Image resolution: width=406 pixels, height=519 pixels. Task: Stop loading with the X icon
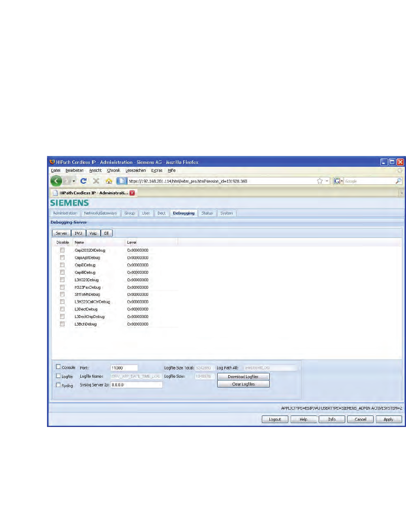96,181
